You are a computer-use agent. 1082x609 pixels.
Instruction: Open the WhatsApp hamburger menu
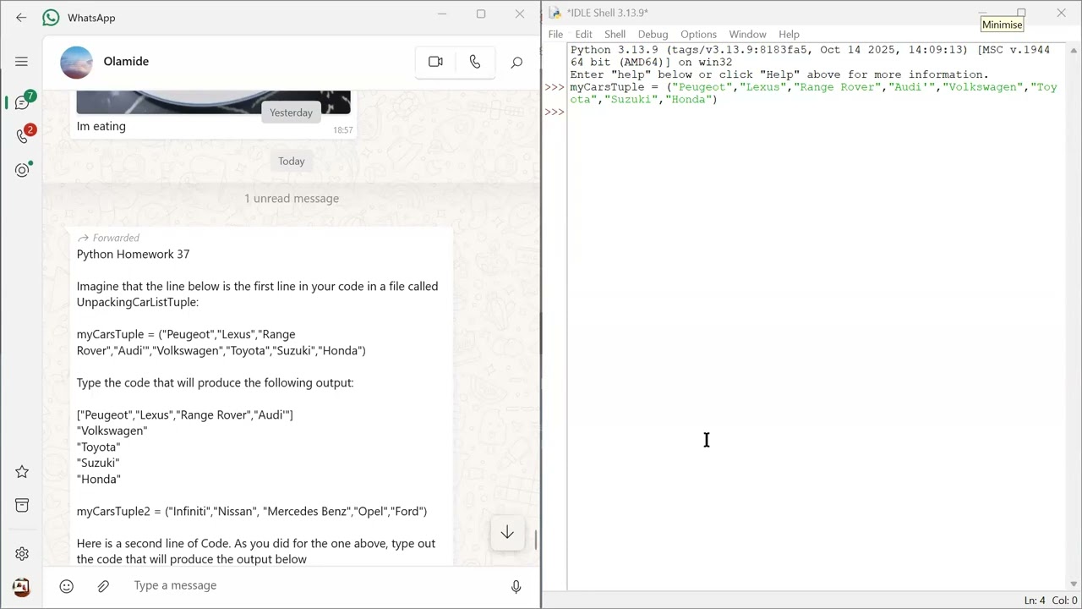(x=21, y=61)
